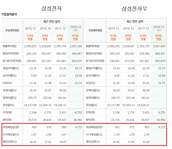Click 배당성향(%) row label in 삼성전자 table
Image resolution: width=172 pixels, height=149 pixels.
coord(10,142)
